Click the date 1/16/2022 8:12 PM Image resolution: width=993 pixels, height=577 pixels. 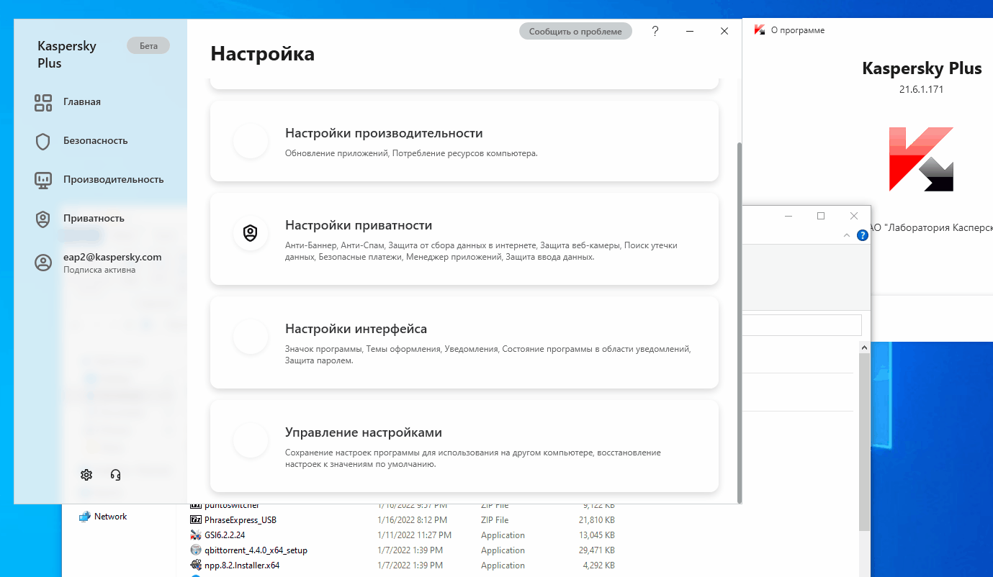pyautogui.click(x=412, y=520)
